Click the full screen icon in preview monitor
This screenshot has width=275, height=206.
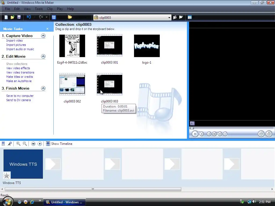coord(192,123)
